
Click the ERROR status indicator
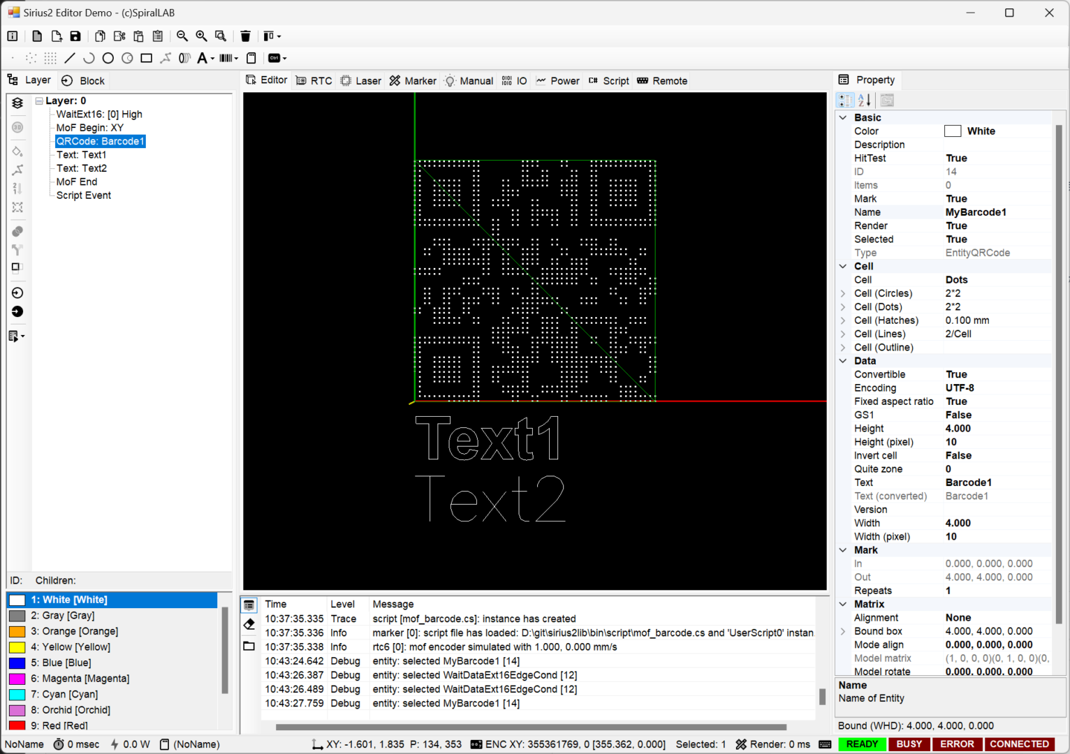click(x=957, y=744)
